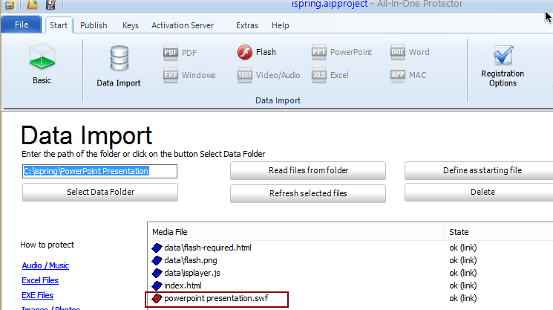The height and width of the screenshot is (310, 553).
Task: Open the Keys ribbon tab
Action: (x=131, y=25)
